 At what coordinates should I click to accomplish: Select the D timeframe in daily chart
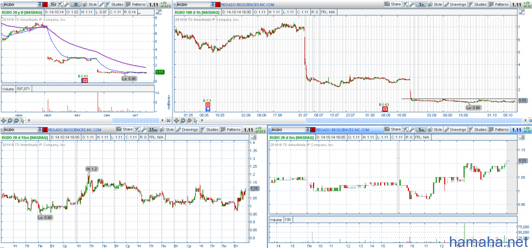point(76,5)
